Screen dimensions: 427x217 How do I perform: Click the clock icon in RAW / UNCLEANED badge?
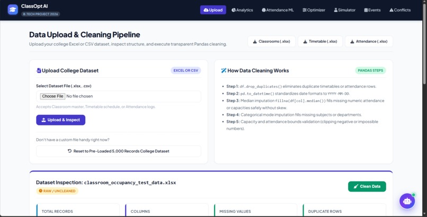tap(41, 191)
